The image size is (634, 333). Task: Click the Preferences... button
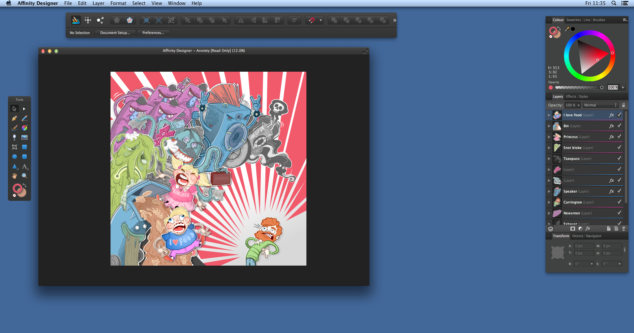tap(153, 33)
